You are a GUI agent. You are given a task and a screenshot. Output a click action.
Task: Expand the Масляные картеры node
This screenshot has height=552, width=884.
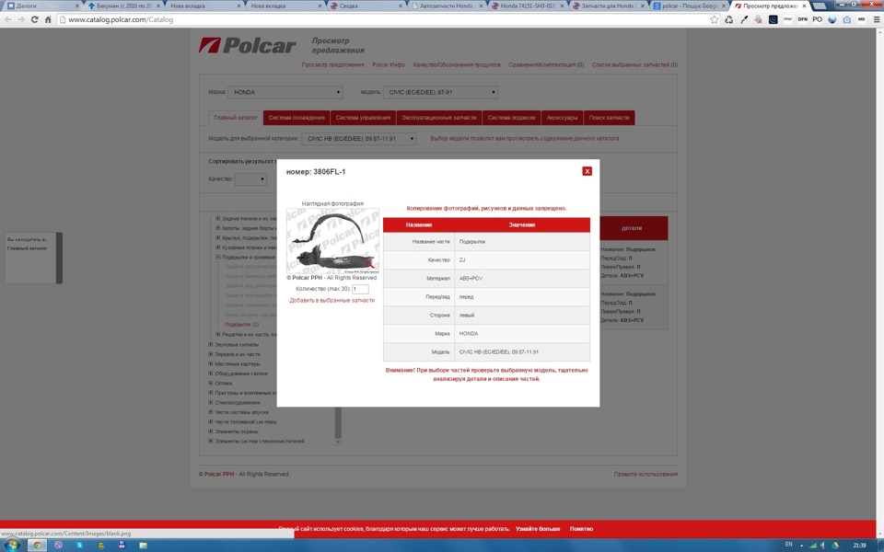211,364
